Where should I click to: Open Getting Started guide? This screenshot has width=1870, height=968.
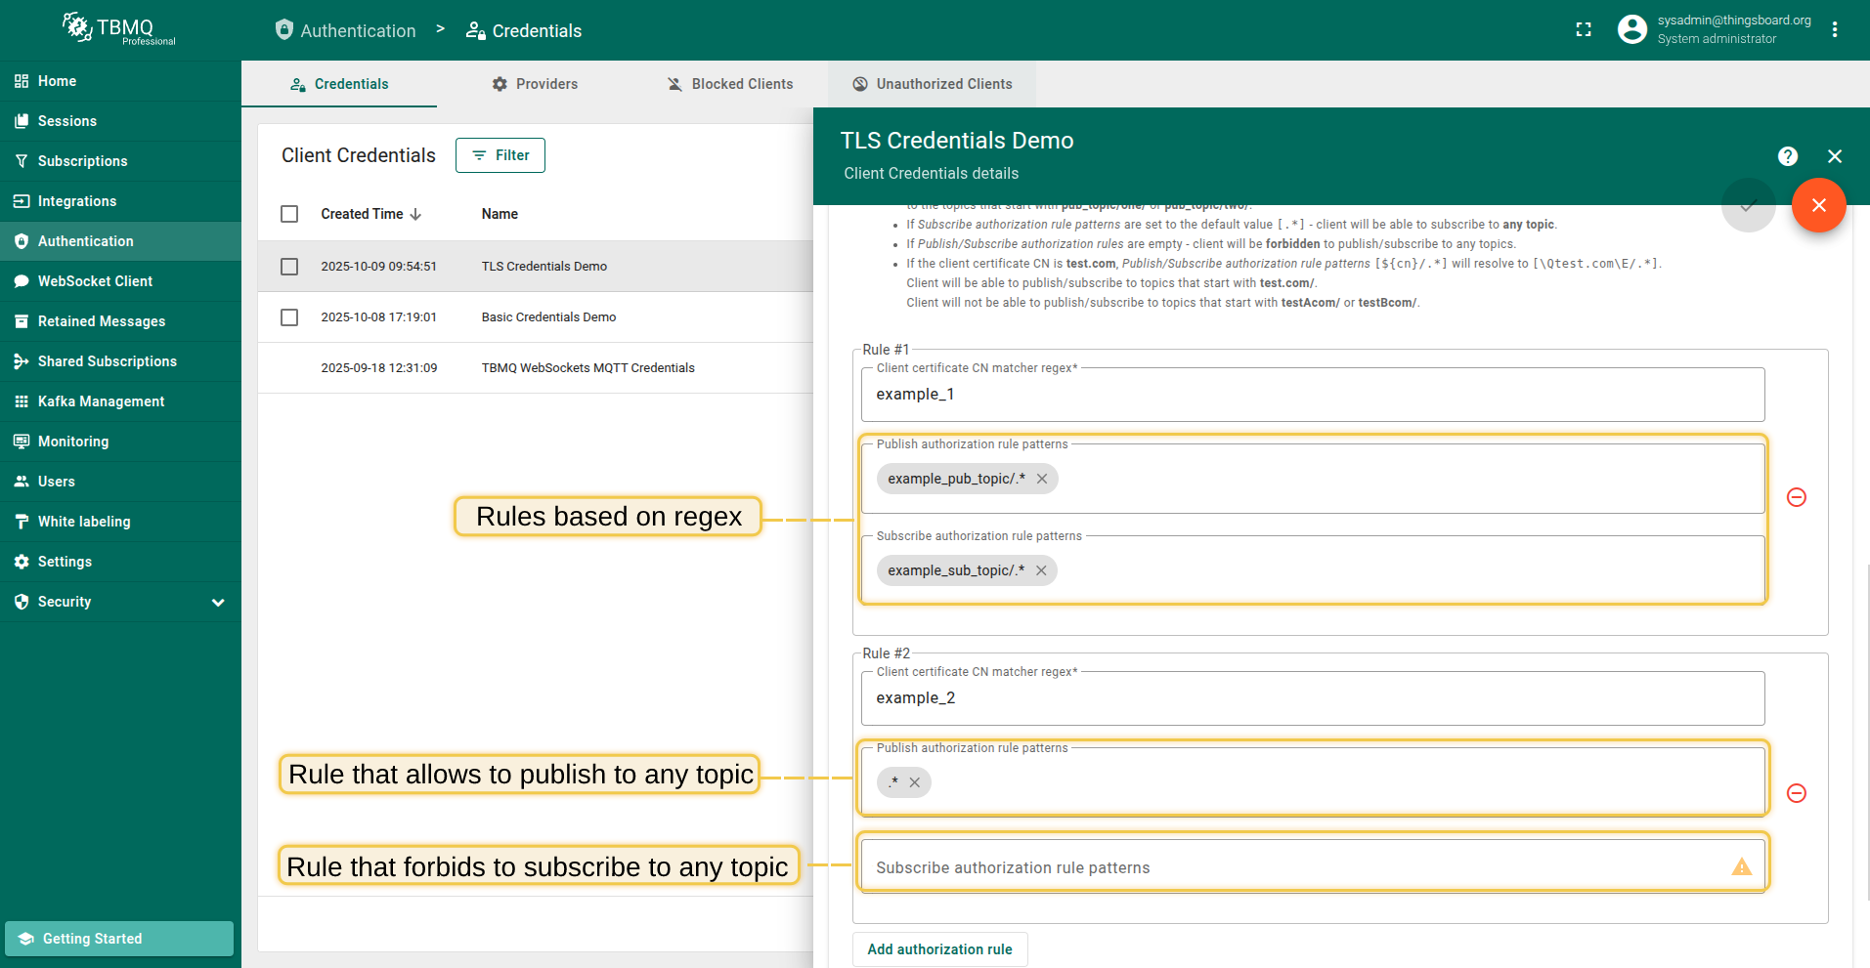[x=119, y=939]
